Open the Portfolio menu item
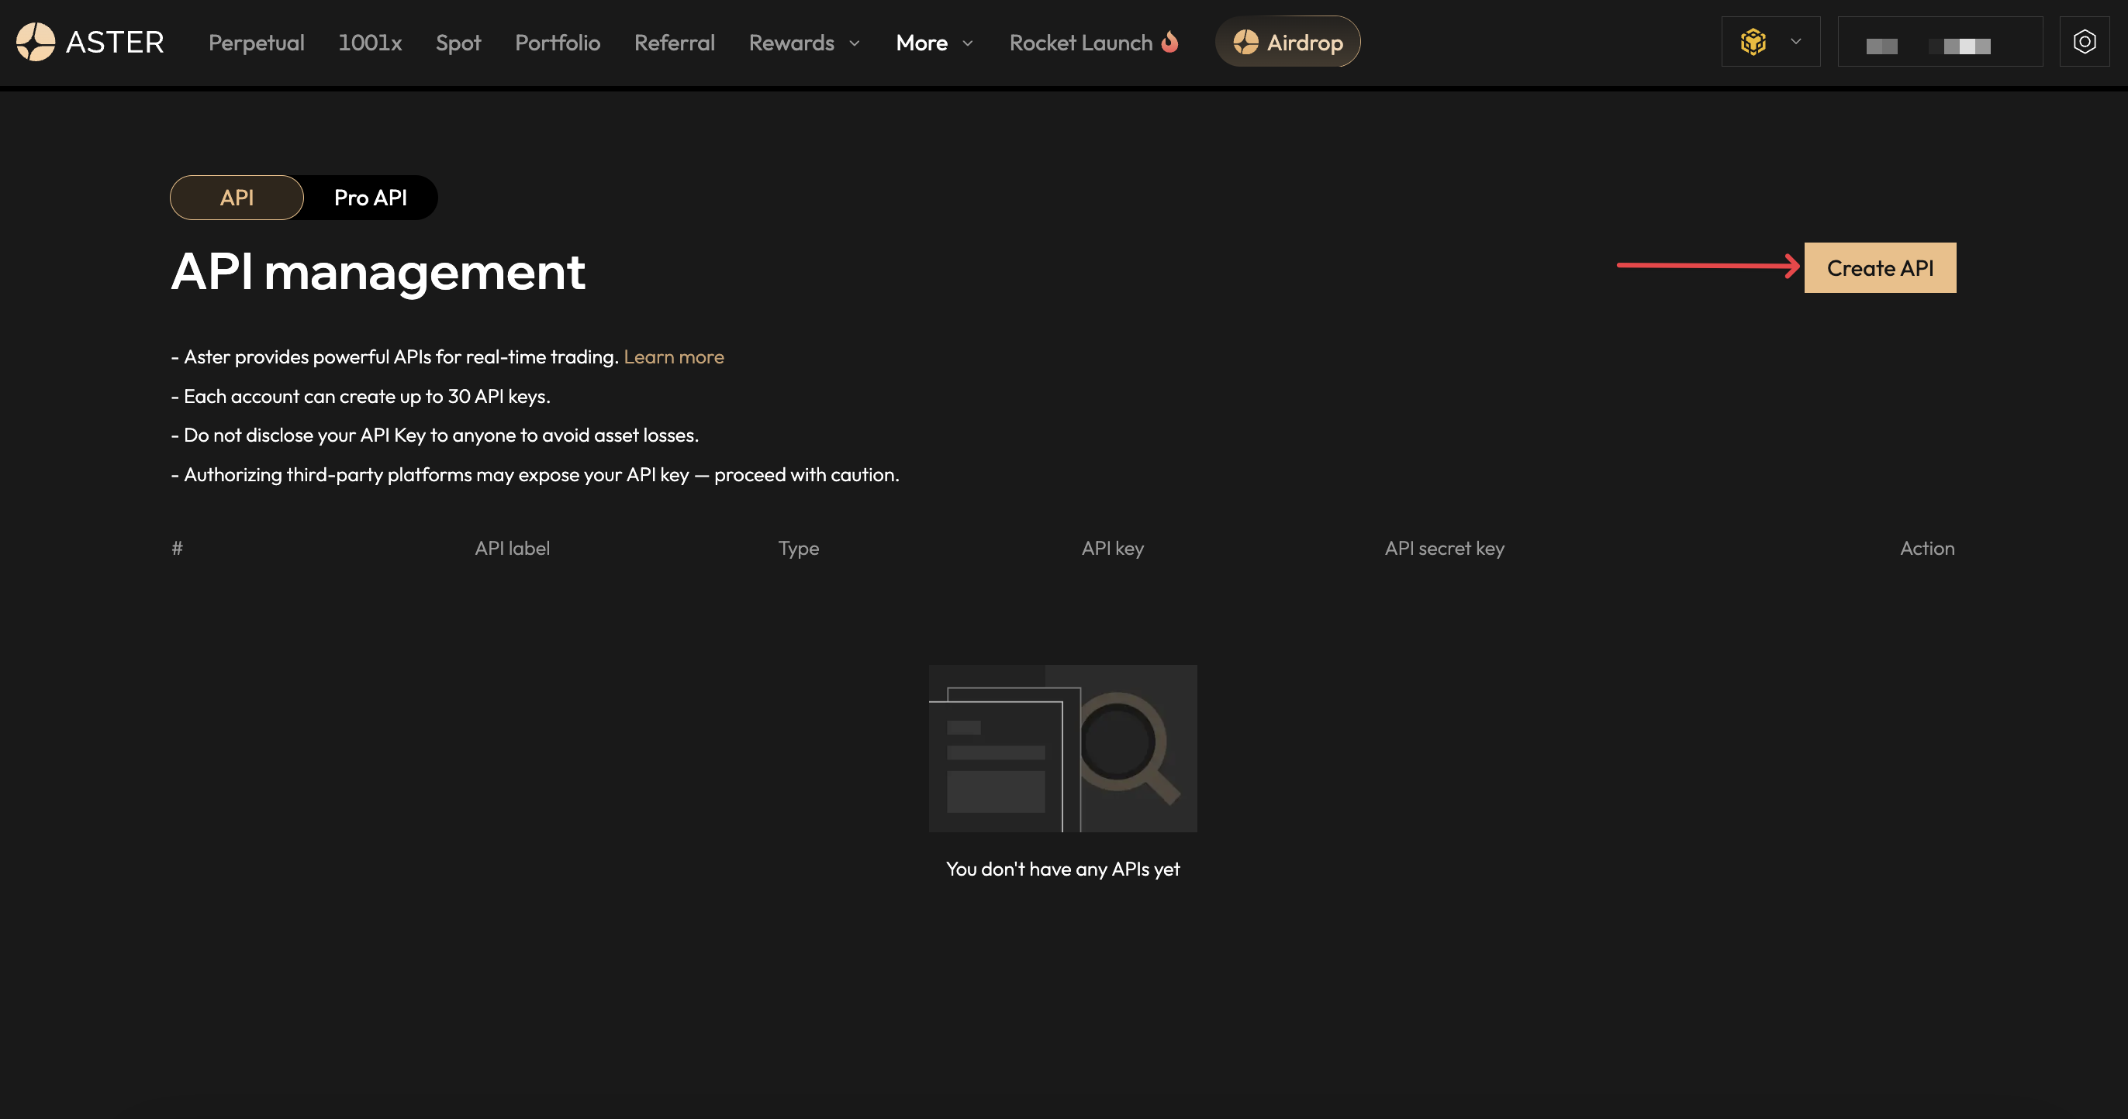Screen dimensions: 2128x1119 click(558, 43)
